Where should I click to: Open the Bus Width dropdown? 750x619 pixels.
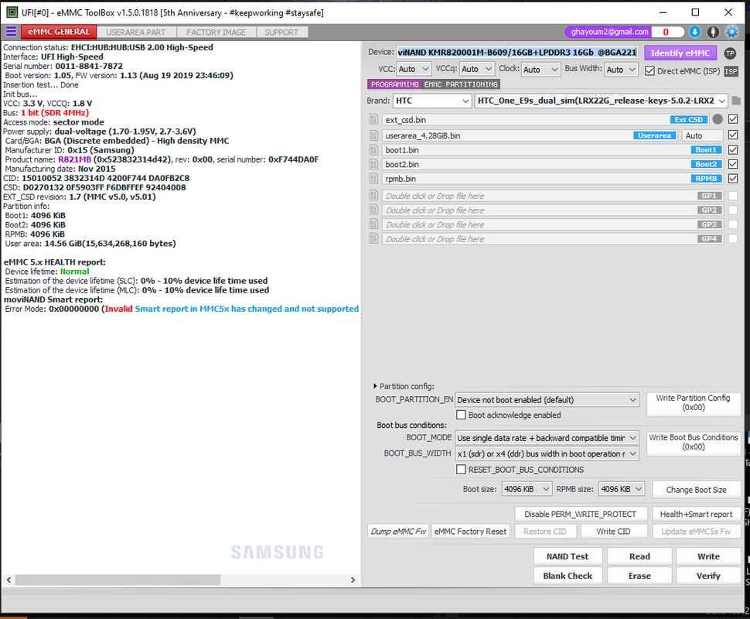point(621,70)
